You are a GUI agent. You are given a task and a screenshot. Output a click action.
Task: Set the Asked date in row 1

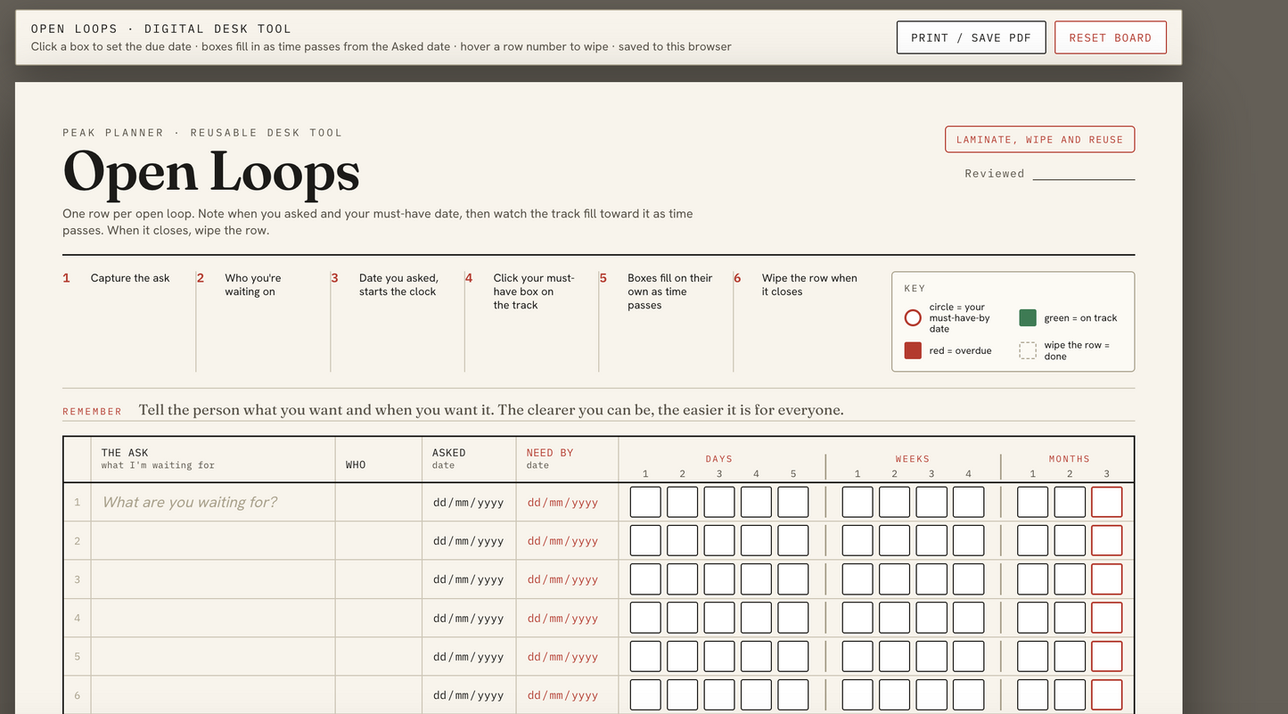point(469,502)
